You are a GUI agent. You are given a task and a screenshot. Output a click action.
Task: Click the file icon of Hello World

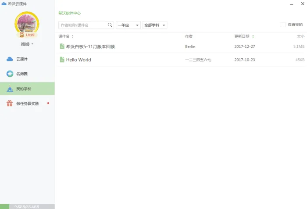(x=62, y=60)
